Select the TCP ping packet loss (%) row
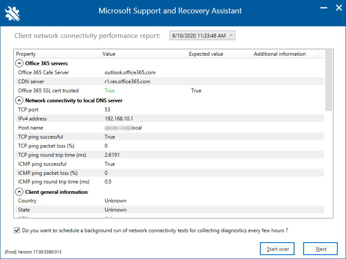Screen dimensions: 346x259 point(170,145)
